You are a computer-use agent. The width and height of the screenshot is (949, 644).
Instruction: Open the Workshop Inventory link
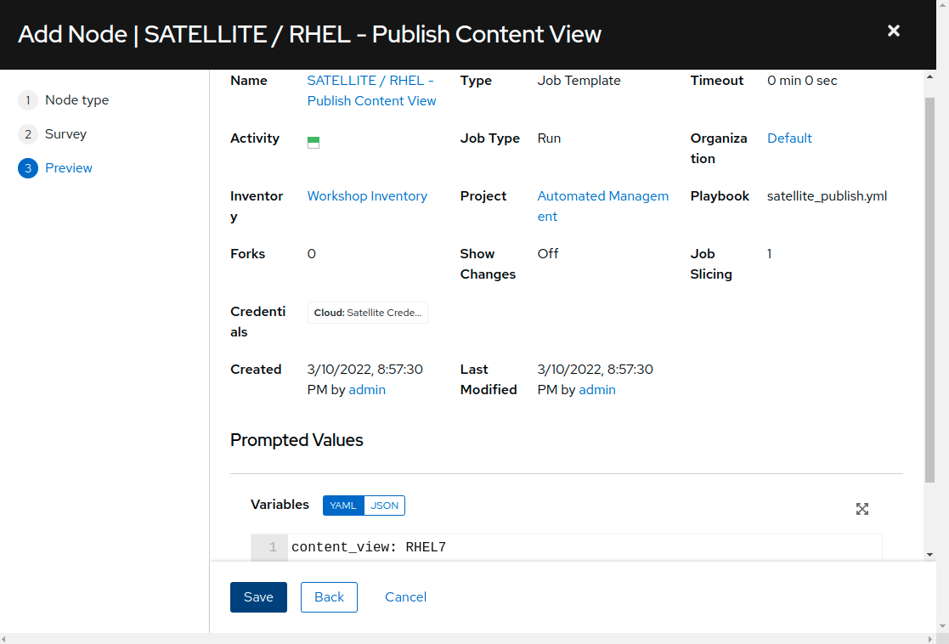pos(367,196)
